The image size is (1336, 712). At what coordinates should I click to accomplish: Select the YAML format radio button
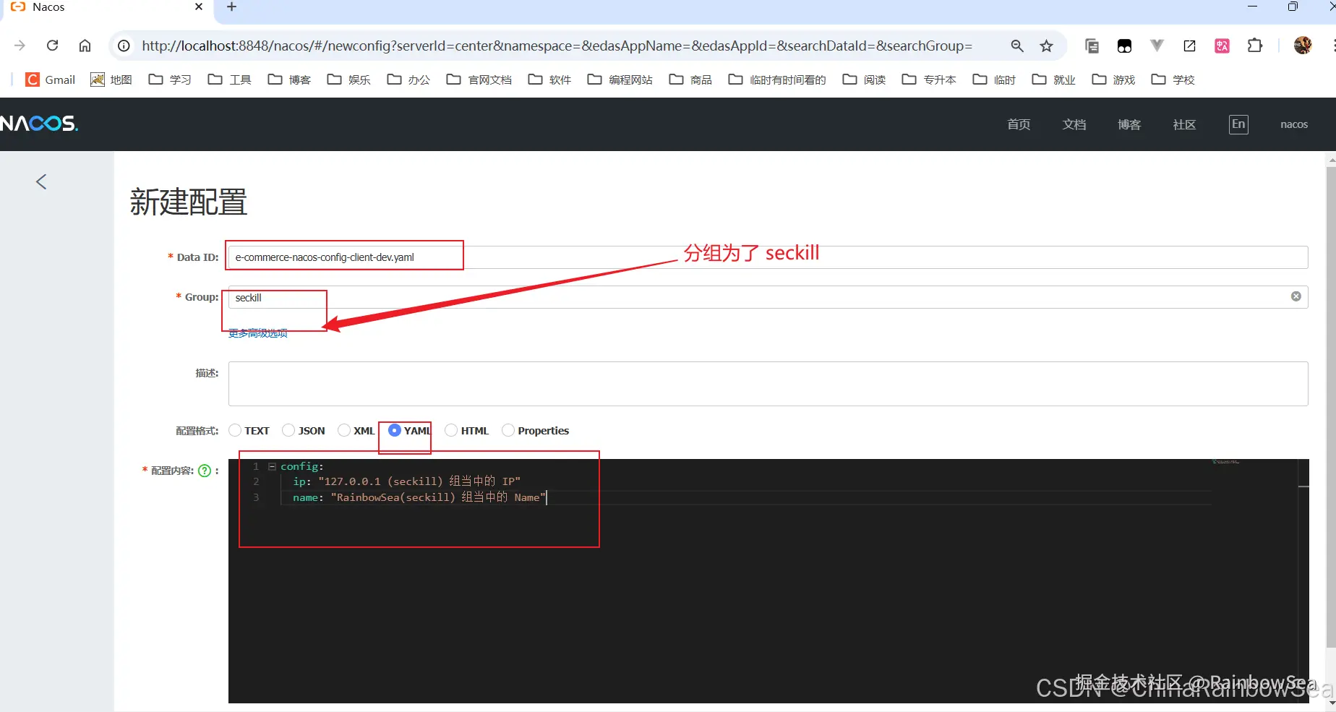395,431
